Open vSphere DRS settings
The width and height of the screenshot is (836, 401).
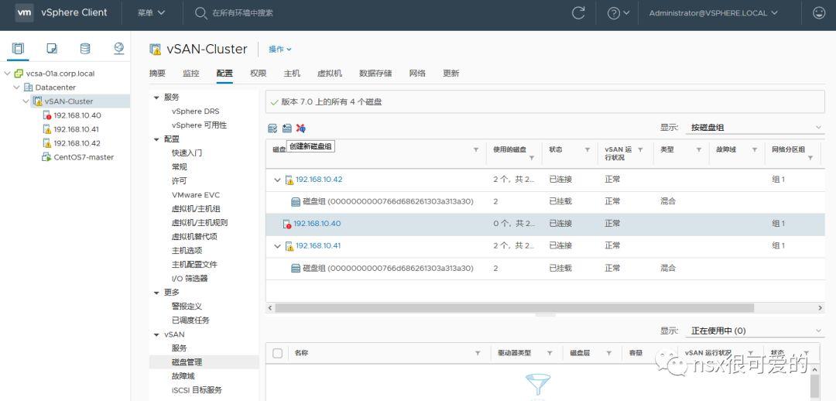(x=195, y=111)
